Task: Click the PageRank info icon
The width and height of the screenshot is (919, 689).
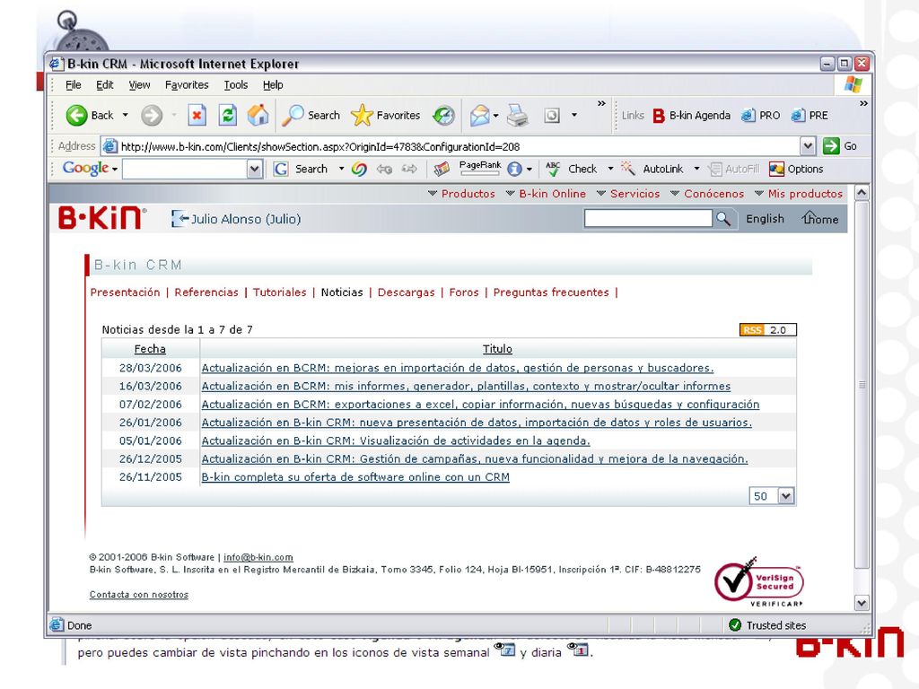Action: [514, 170]
